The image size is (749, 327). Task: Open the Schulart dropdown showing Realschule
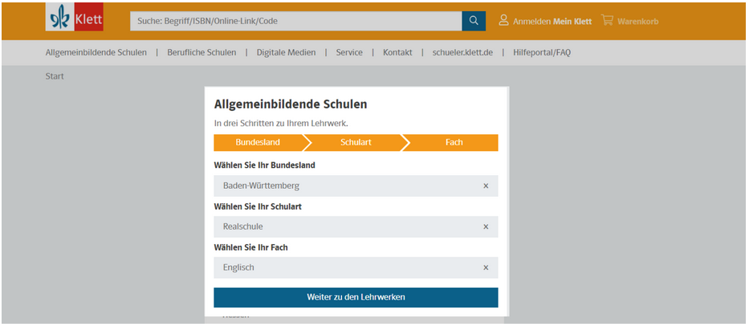coord(345,227)
